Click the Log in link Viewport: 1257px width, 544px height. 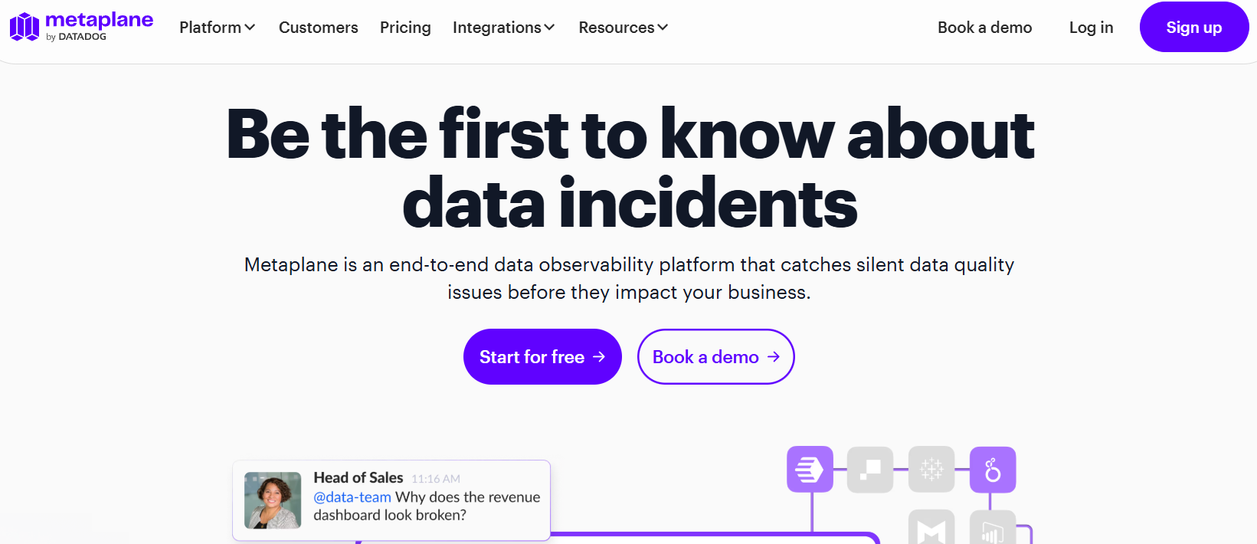[x=1090, y=28]
